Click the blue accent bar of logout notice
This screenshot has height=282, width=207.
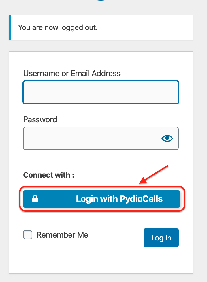pyautogui.click(x=10, y=27)
